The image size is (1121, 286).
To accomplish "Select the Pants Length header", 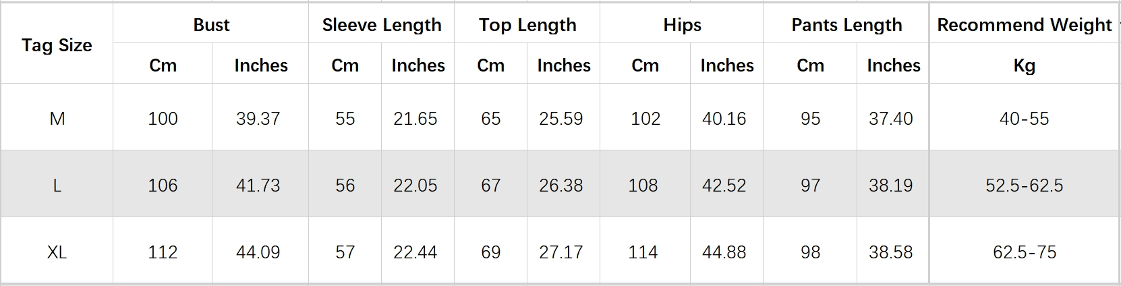I will pos(846,25).
